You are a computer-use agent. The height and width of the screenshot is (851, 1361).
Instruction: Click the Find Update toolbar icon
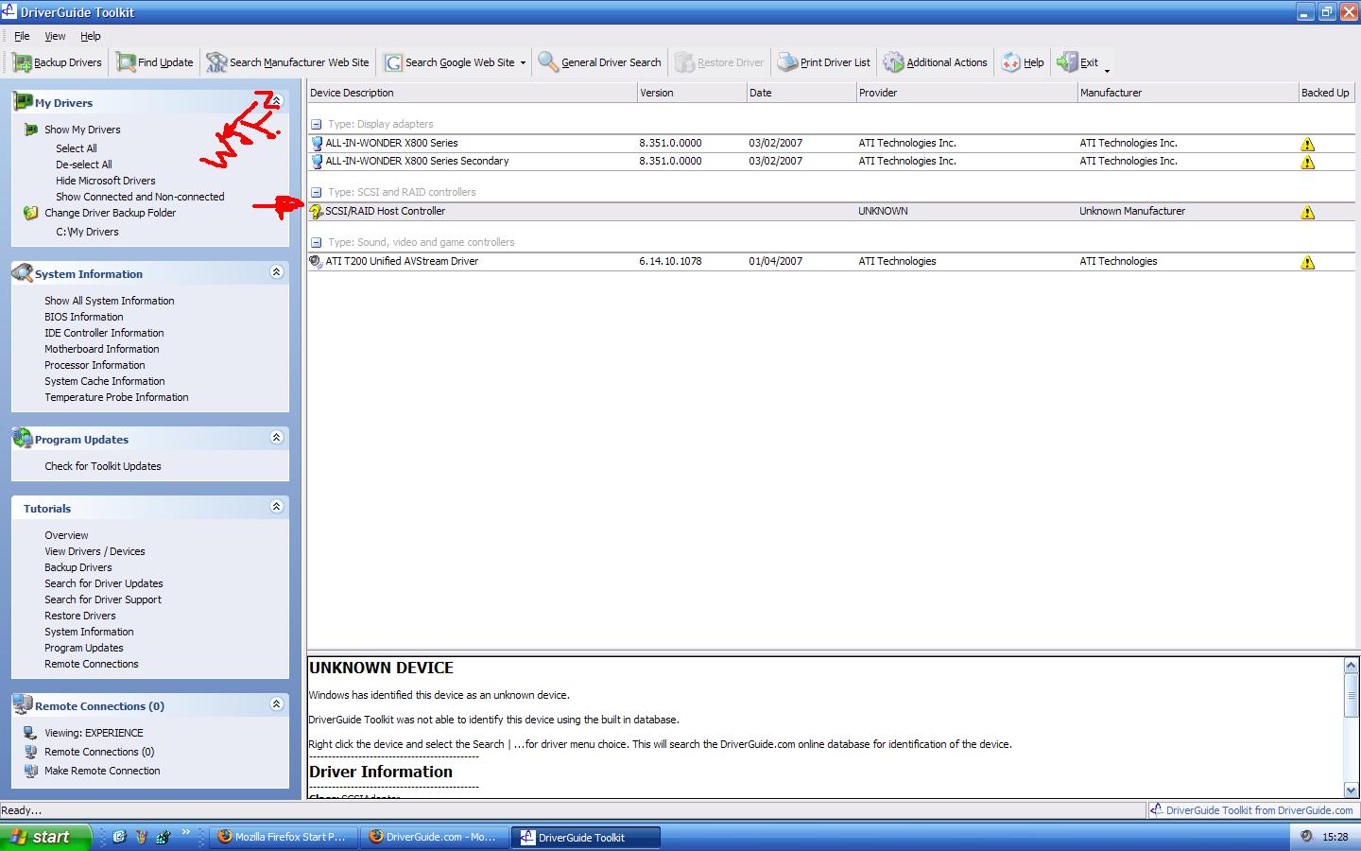[x=126, y=62]
